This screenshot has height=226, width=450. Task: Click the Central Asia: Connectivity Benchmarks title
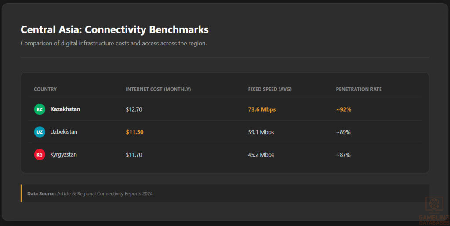pyautogui.click(x=114, y=30)
